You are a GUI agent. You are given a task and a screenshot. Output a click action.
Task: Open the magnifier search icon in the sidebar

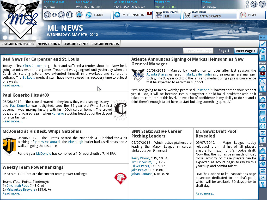pyautogui.click(x=263, y=82)
